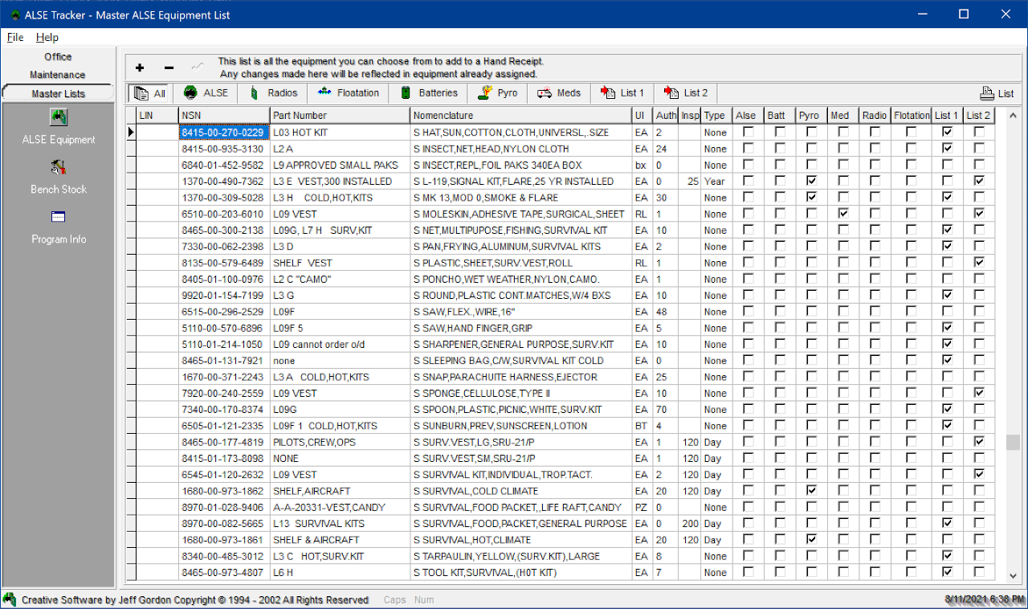The image size is (1028, 609).
Task: Check Radio for L6 H row
Action: (x=874, y=572)
